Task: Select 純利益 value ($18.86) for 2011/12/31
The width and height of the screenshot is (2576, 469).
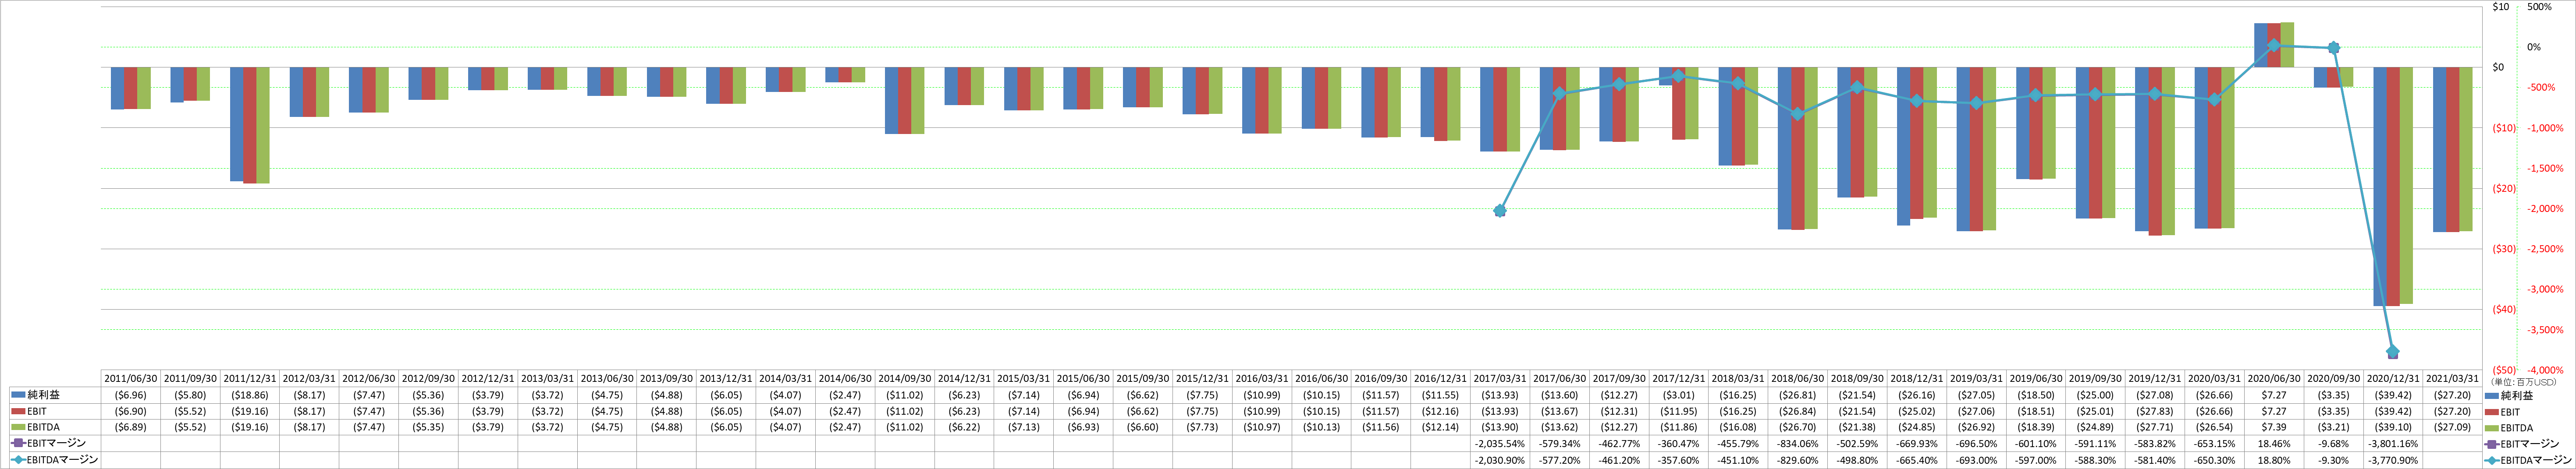Action: pos(250,395)
